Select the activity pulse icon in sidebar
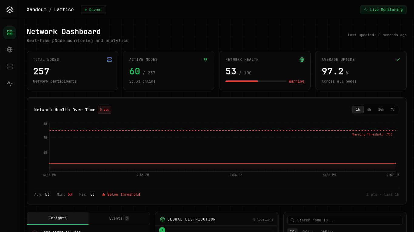The width and height of the screenshot is (414, 232). 9,83
